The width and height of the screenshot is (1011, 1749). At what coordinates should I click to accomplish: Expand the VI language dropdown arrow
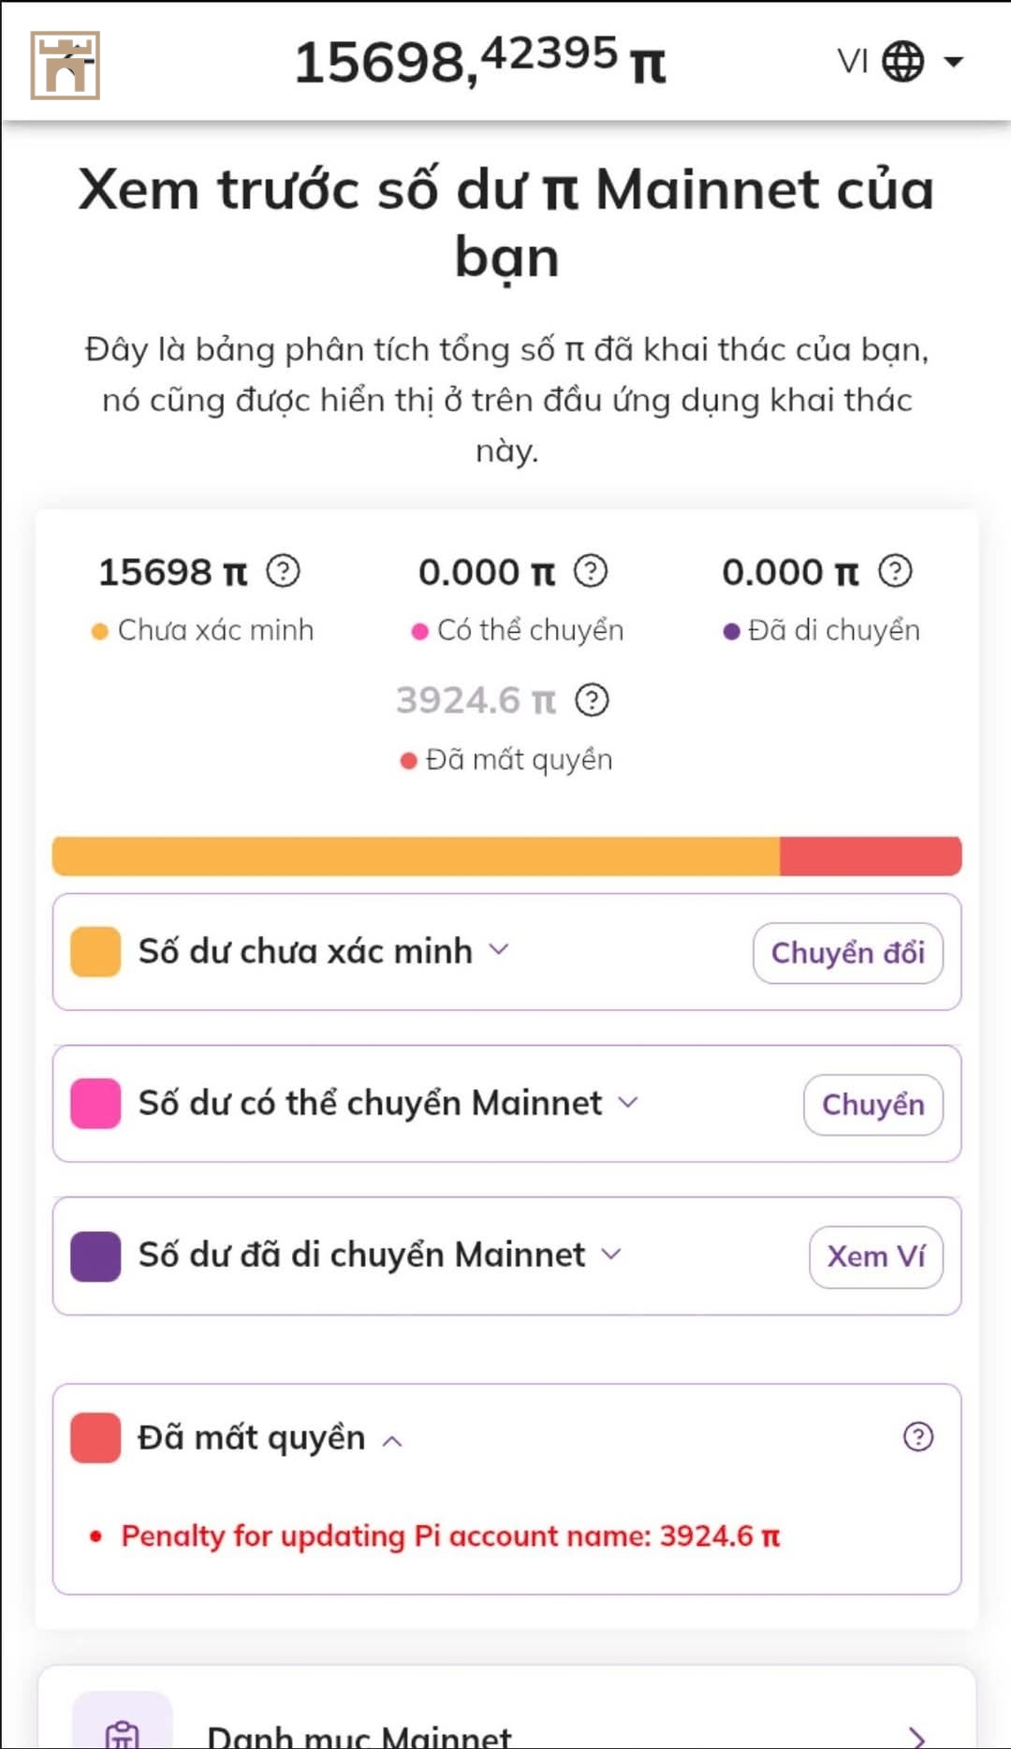954,62
